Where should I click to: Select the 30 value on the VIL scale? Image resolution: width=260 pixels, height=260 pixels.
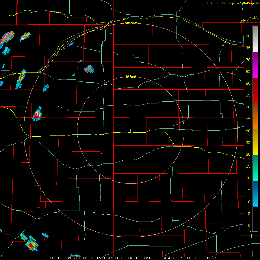(248, 154)
